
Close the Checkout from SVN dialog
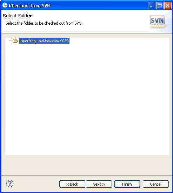[x=168, y=6]
